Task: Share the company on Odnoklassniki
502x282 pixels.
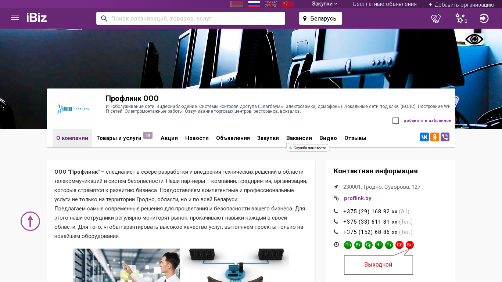Action: (435, 137)
